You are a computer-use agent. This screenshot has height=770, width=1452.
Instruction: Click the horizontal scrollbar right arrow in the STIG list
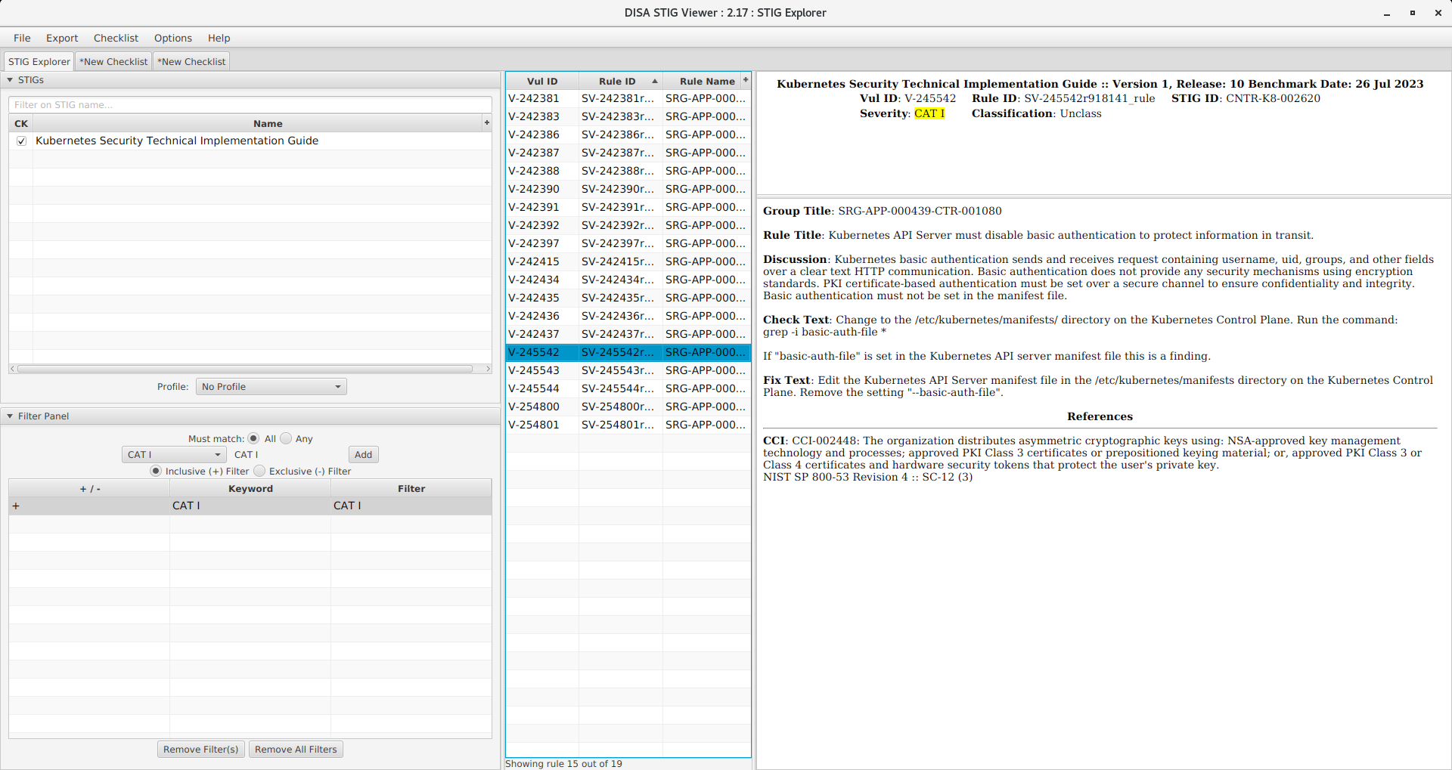[488, 369]
